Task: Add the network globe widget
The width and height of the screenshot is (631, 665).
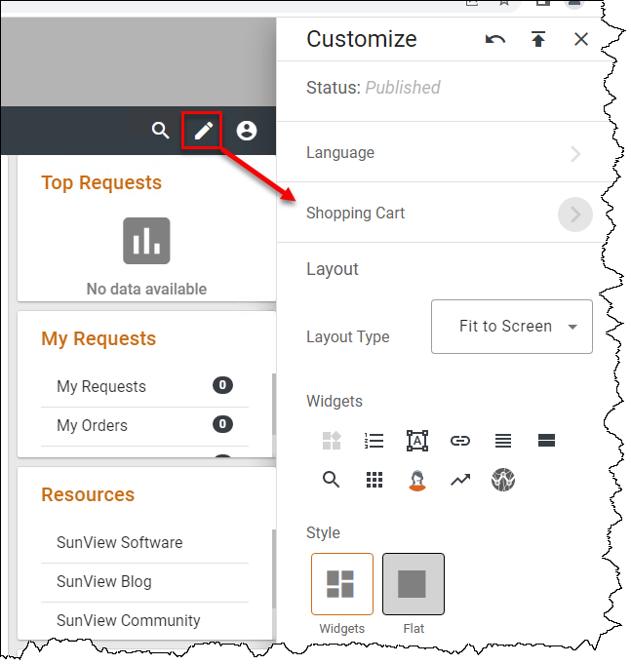Action: [x=503, y=480]
